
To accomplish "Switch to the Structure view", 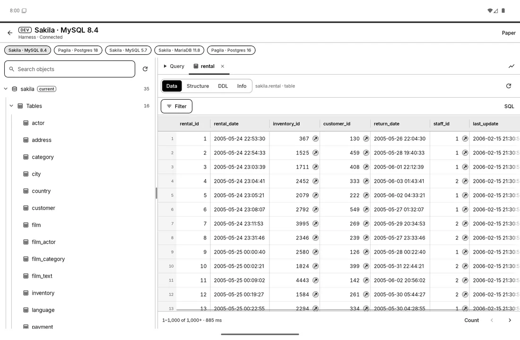I will click(x=198, y=86).
